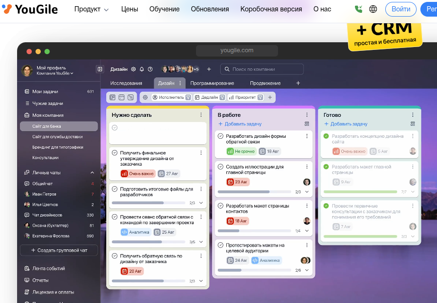The width and height of the screenshot is (437, 303).
Task: Click the notifications bell next to Дизайн
Action: pos(142,69)
